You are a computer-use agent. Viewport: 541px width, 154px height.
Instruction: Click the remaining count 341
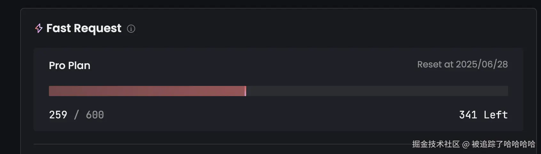click(468, 115)
